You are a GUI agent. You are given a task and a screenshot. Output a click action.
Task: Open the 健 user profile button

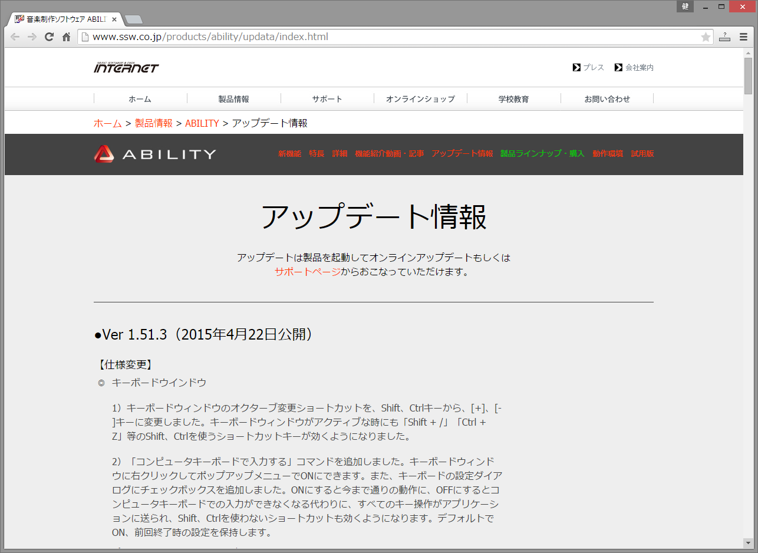tap(685, 6)
